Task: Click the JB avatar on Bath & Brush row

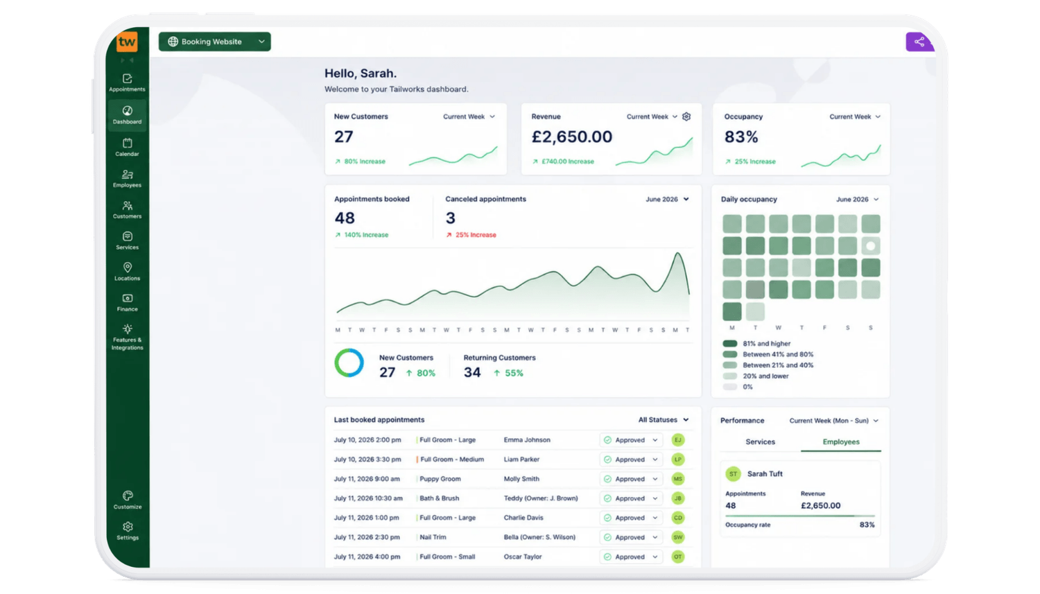Action: (678, 498)
